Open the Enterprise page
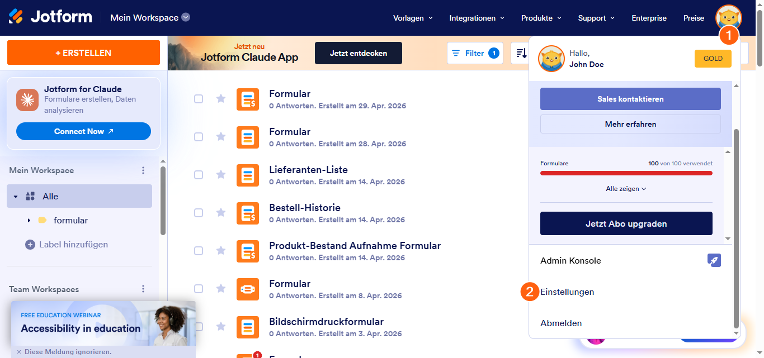Screen dimensions: 764x358 click(x=649, y=18)
